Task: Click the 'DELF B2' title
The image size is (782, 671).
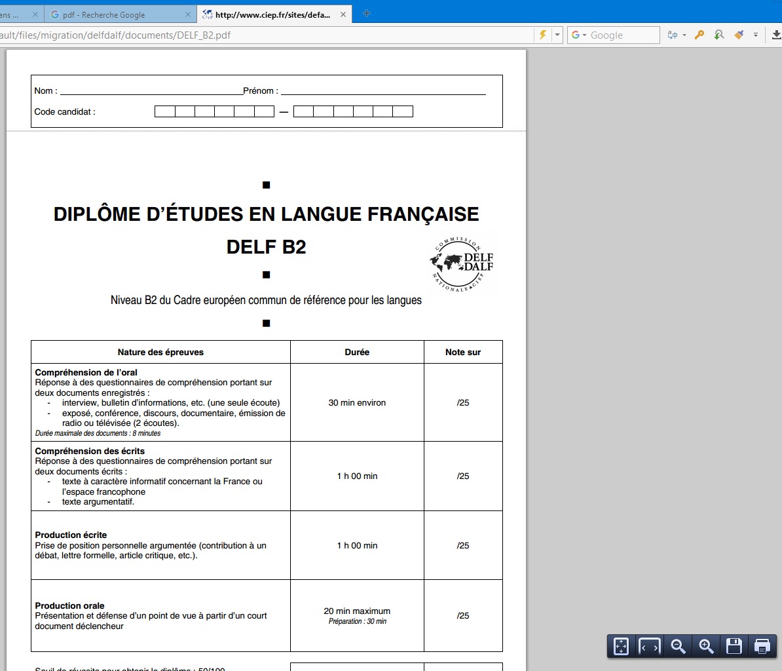Action: [267, 247]
